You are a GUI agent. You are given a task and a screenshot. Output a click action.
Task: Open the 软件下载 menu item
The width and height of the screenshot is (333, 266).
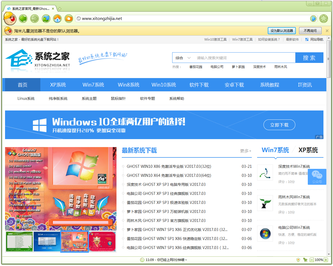199,85
